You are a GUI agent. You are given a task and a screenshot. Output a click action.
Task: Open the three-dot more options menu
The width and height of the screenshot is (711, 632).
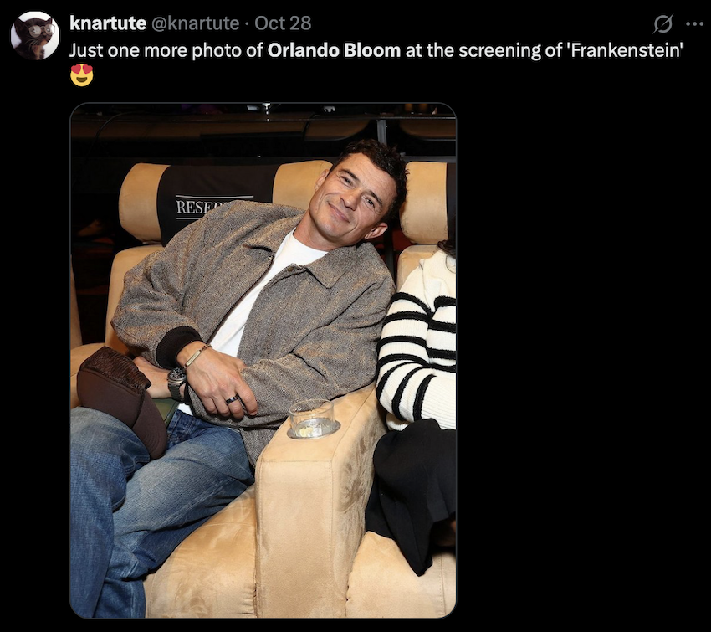(694, 24)
